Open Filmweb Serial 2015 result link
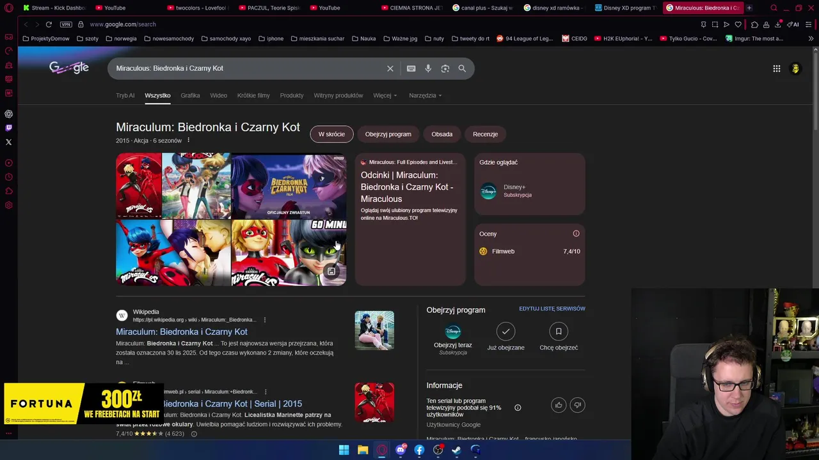 click(x=231, y=404)
